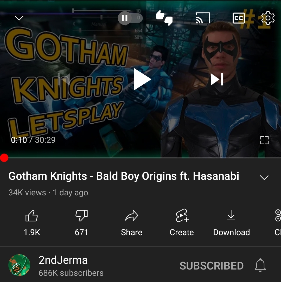281x282 pixels.
Task: Download the video for offline viewing
Action: [x=231, y=223]
